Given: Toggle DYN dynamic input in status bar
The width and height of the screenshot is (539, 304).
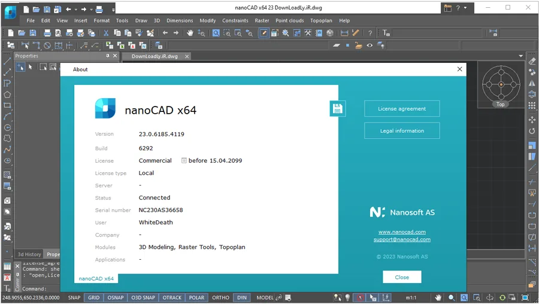Looking at the screenshot, I should pyautogui.click(x=242, y=297).
